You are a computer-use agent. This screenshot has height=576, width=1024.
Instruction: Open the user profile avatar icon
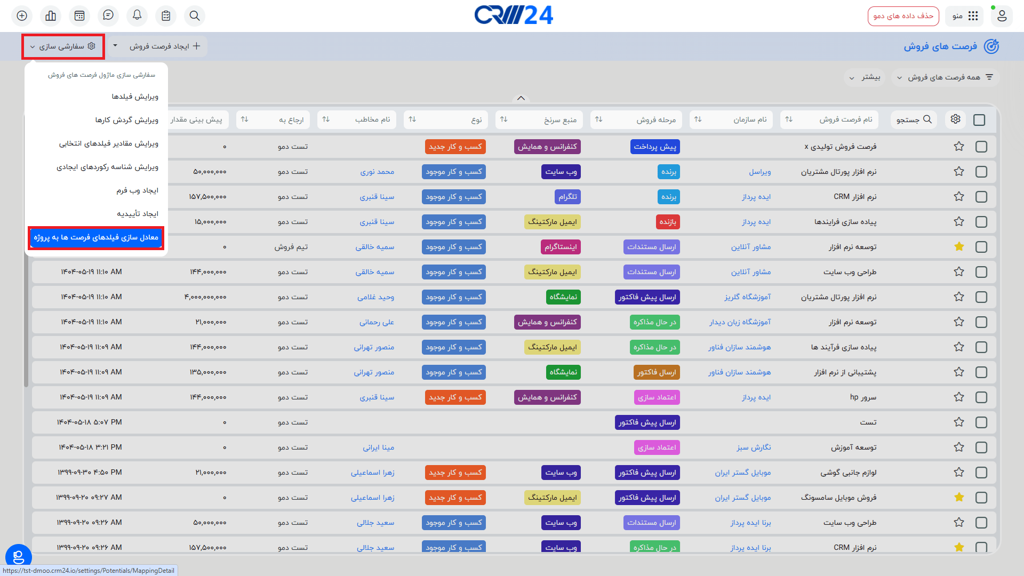(1002, 16)
